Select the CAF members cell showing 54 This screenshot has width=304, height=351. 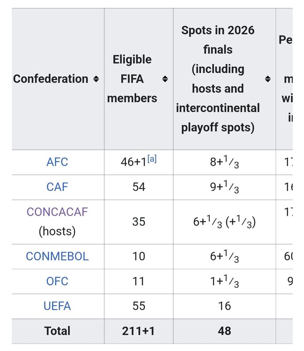pyautogui.click(x=138, y=187)
